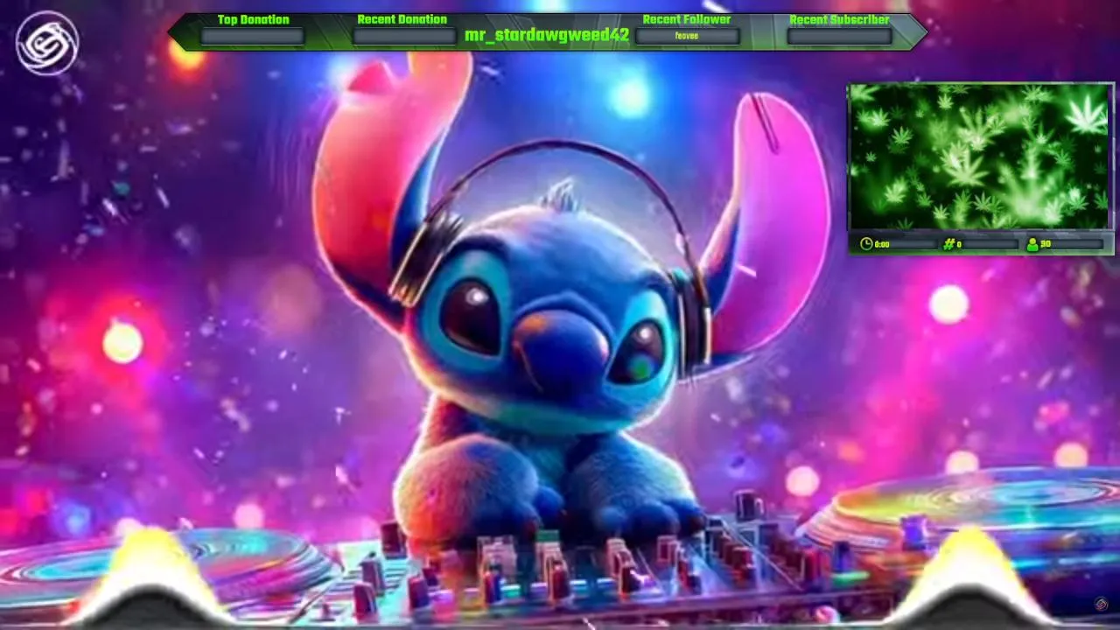Click the count value next to hashtag

959,244
